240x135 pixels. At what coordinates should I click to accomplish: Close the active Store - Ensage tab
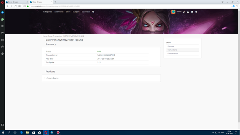pyautogui.click(x=52, y=2)
